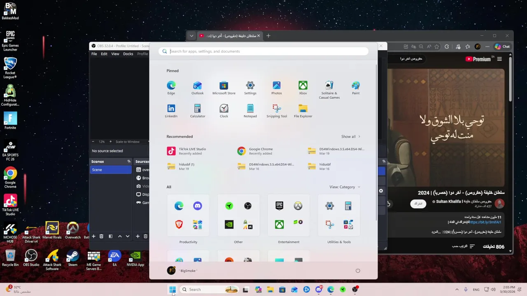This screenshot has height=296, width=527.
Task: Open Solitaire & Casual Games
Action: point(329,90)
